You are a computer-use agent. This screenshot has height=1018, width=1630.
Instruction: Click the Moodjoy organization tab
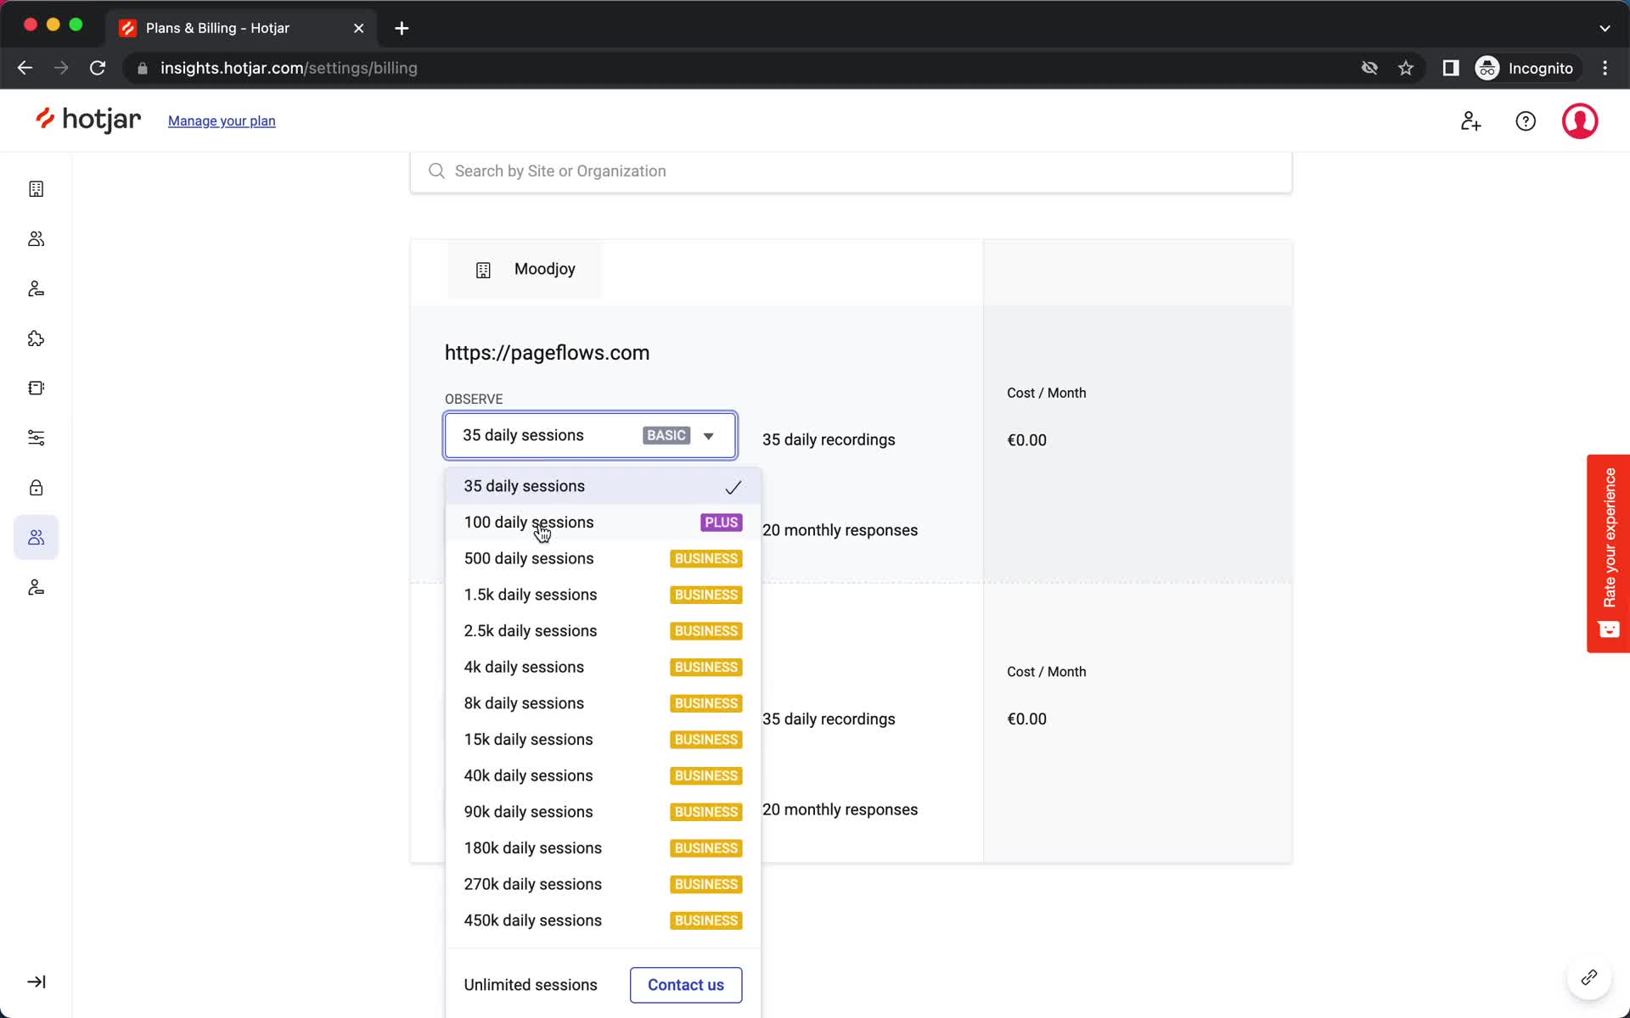(x=525, y=269)
